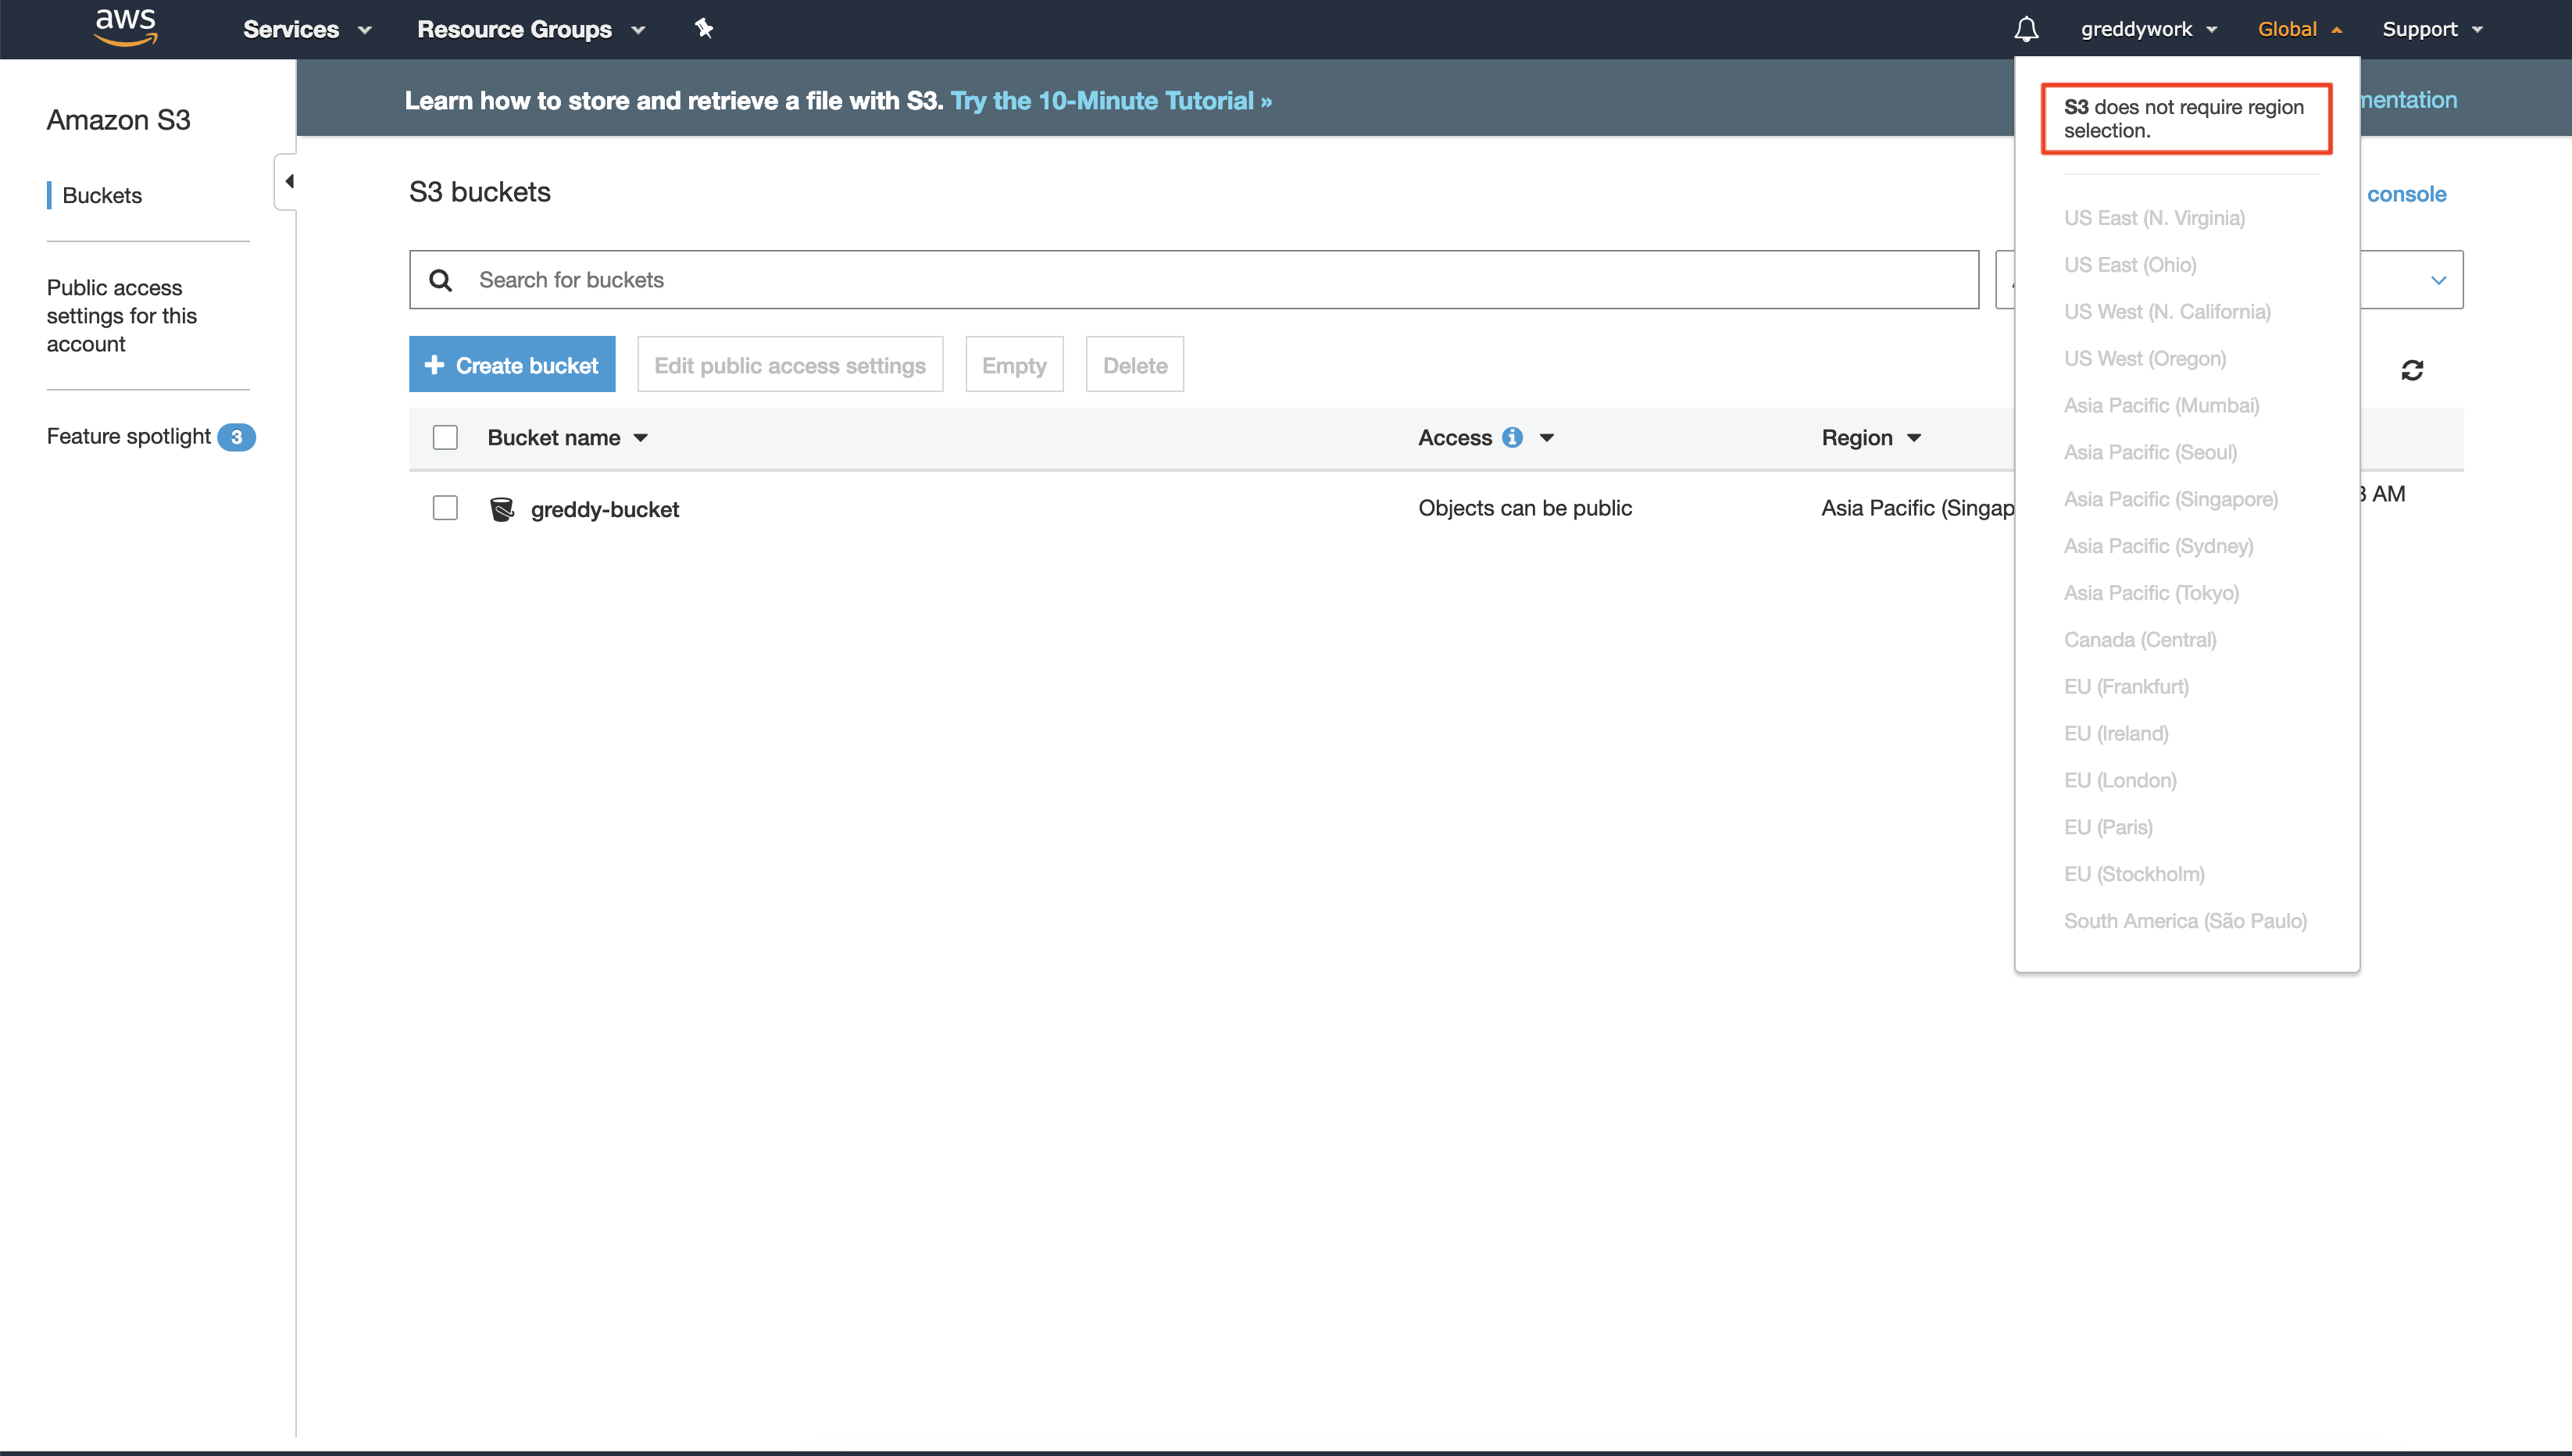Open the Resource Groups dropdown
The height and width of the screenshot is (1456, 2572).
click(531, 29)
